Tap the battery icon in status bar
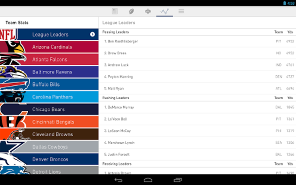Image resolution: width=296 pixels, height=185 pixels. (285, 3)
